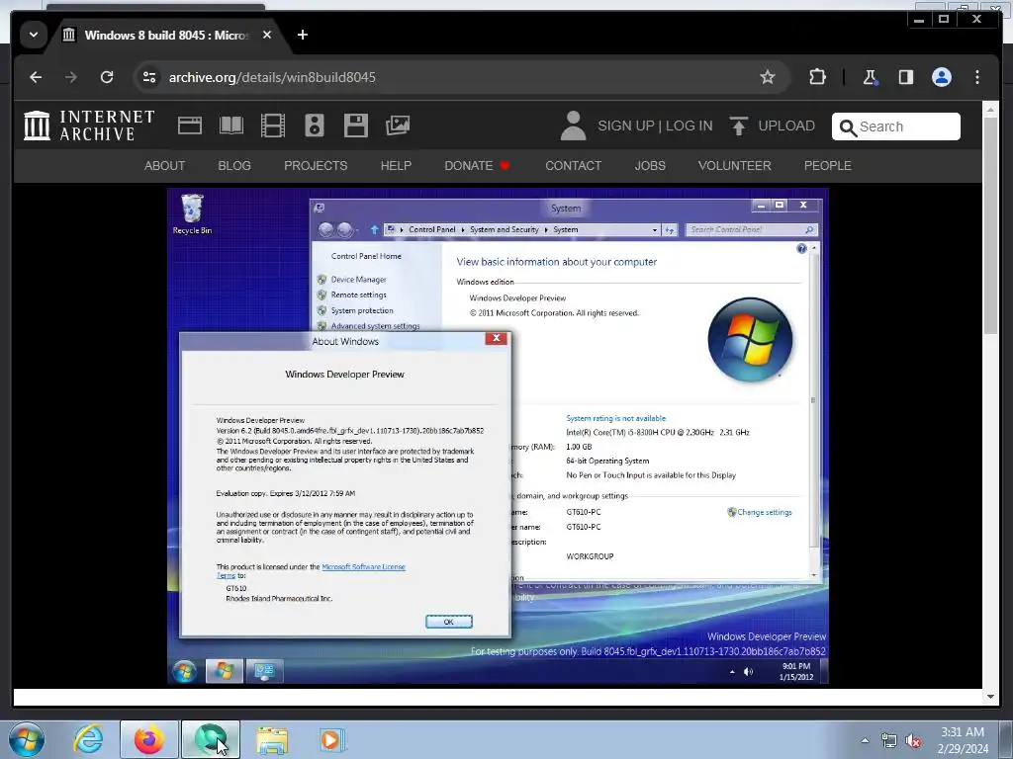Screen dimensions: 1013x759
Task: Open the DONATE menu item
Action: tap(477, 166)
